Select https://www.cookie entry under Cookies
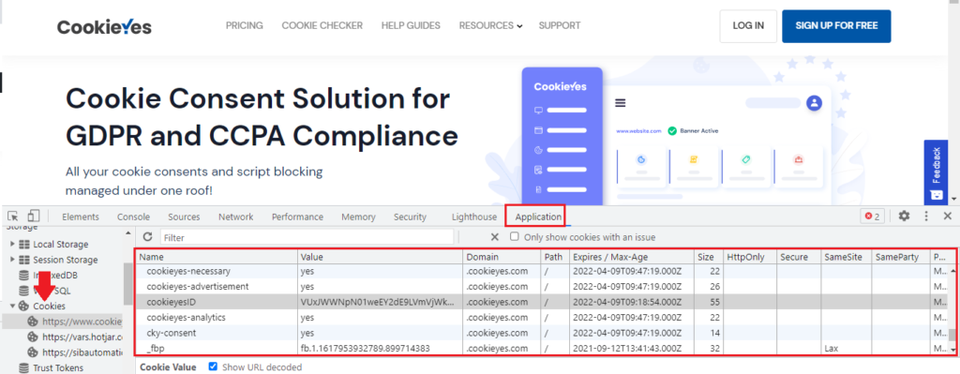The image size is (960, 374). point(82,322)
